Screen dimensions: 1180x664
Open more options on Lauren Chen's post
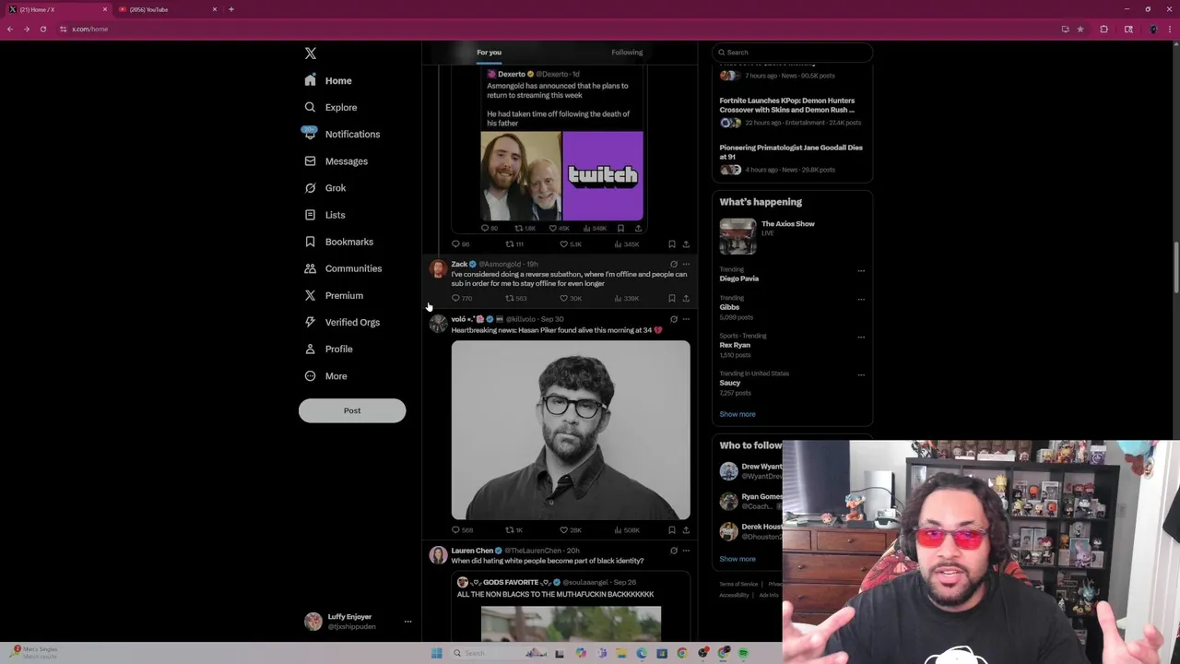[x=686, y=551]
